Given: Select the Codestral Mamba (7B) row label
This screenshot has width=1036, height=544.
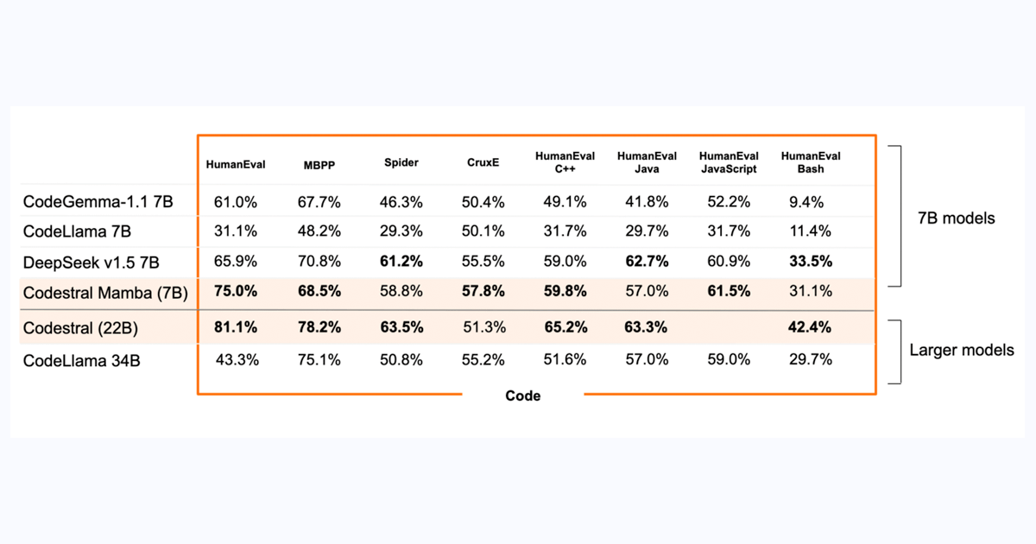Looking at the screenshot, I should [105, 294].
